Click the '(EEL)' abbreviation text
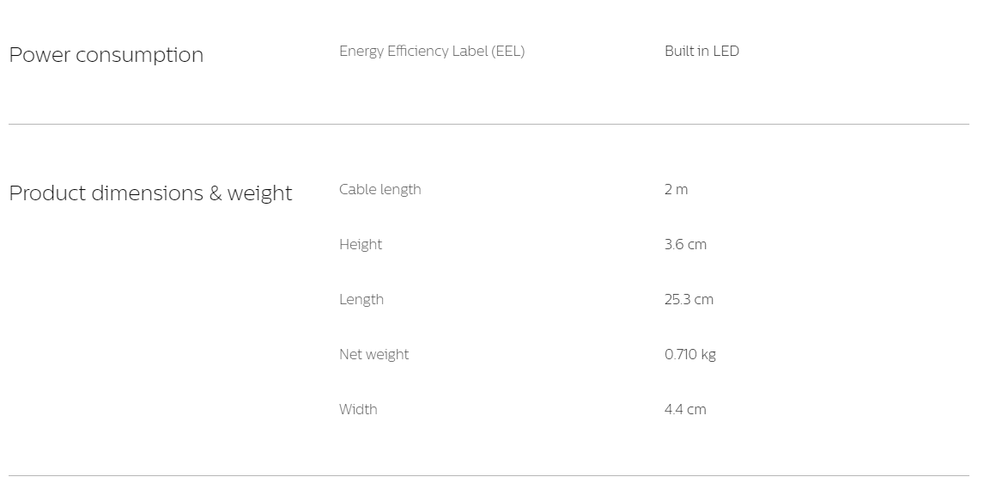This screenshot has width=990, height=483. pos(508,52)
